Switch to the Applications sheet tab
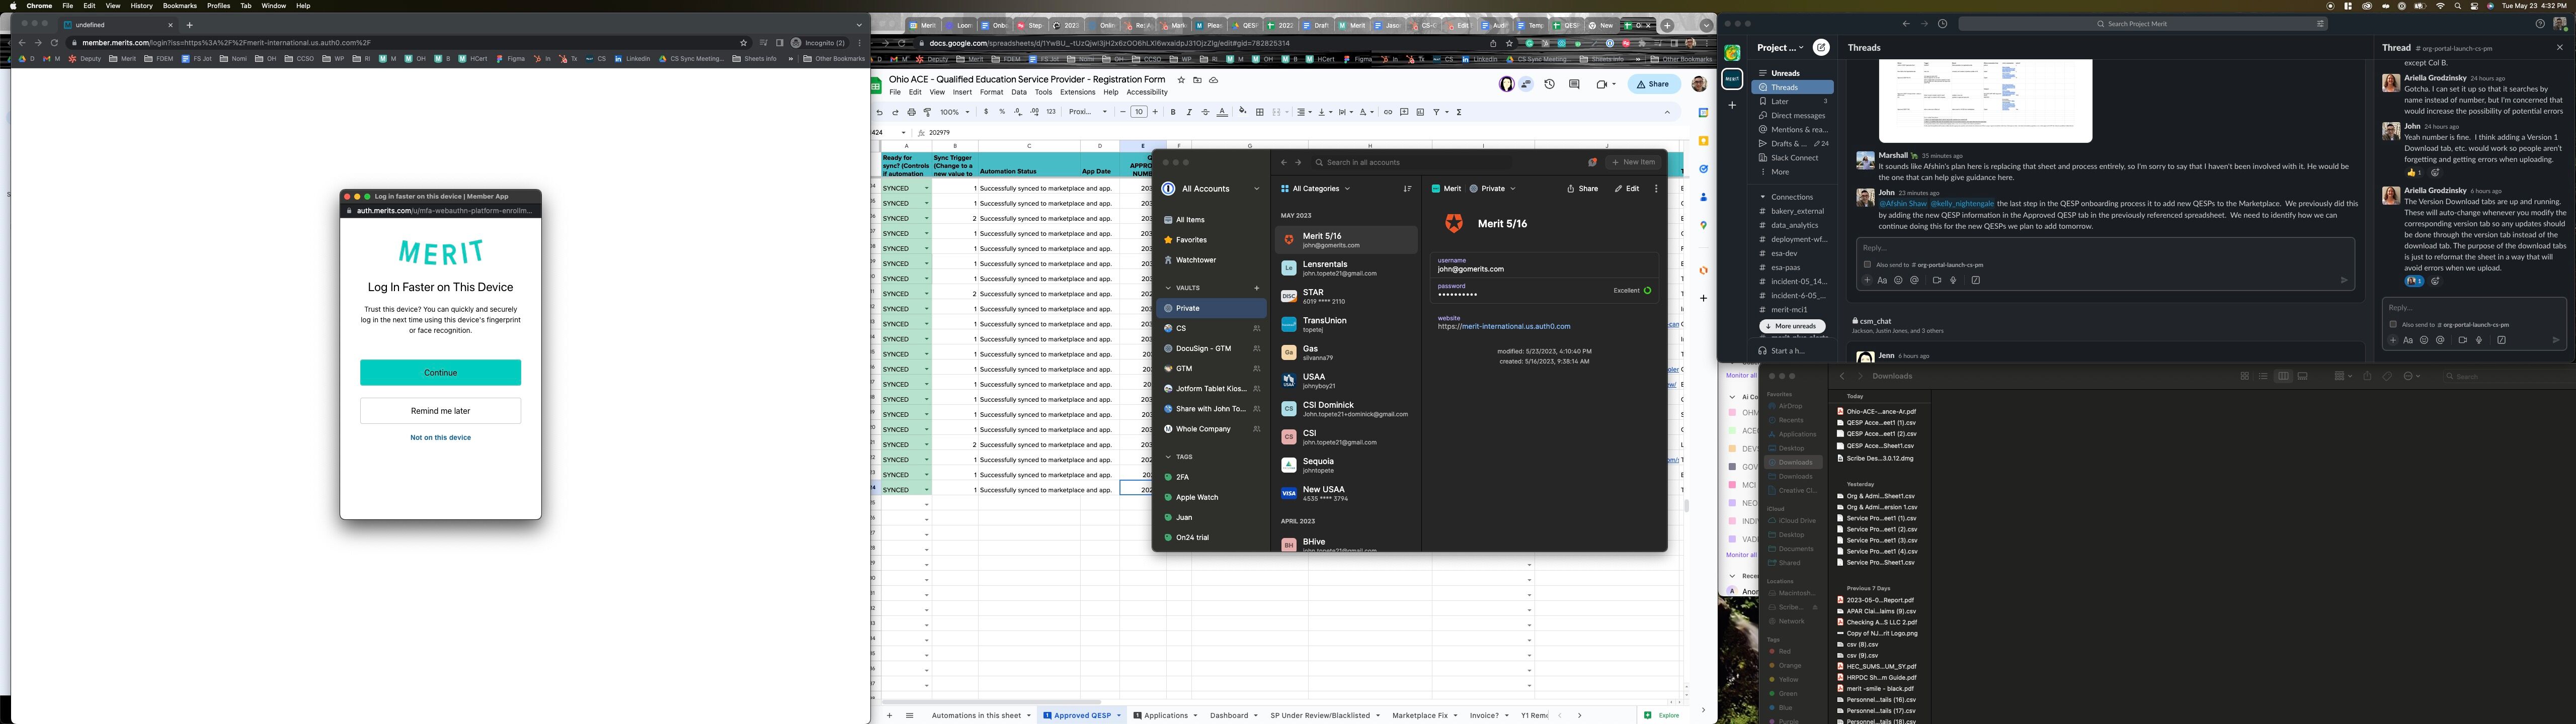 (x=1165, y=715)
